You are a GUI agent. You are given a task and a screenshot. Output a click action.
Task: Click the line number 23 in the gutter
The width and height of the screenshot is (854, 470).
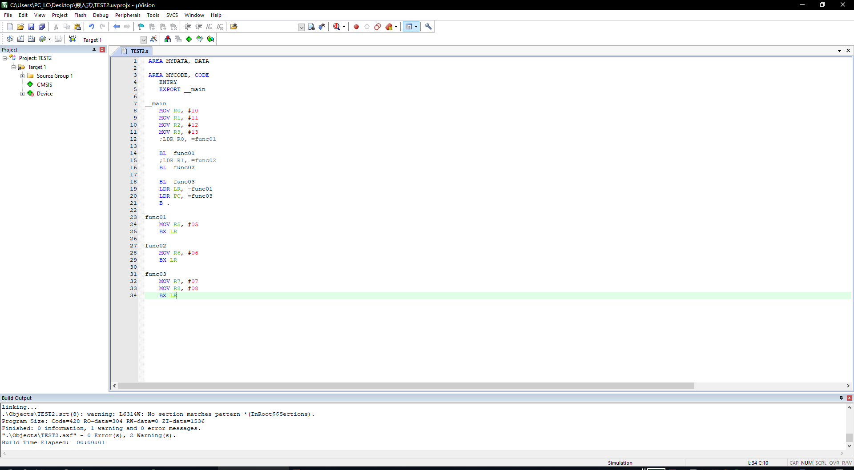click(x=133, y=217)
